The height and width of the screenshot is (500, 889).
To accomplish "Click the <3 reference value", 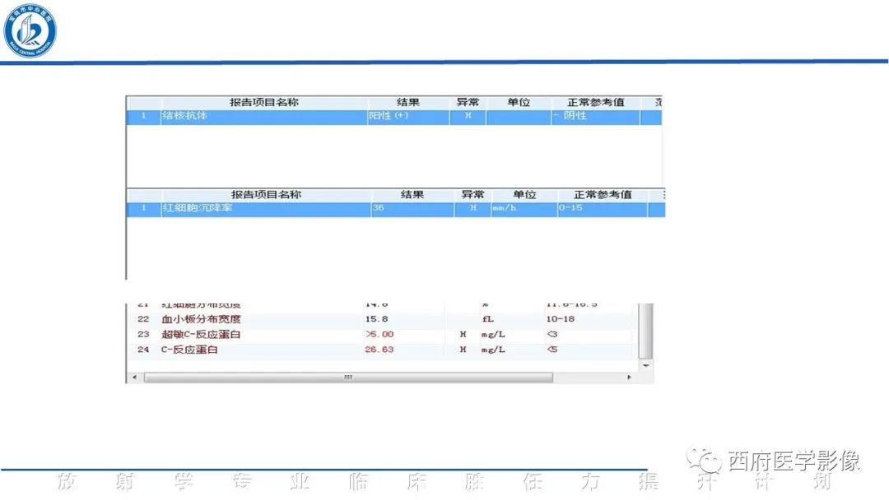I will point(552,335).
